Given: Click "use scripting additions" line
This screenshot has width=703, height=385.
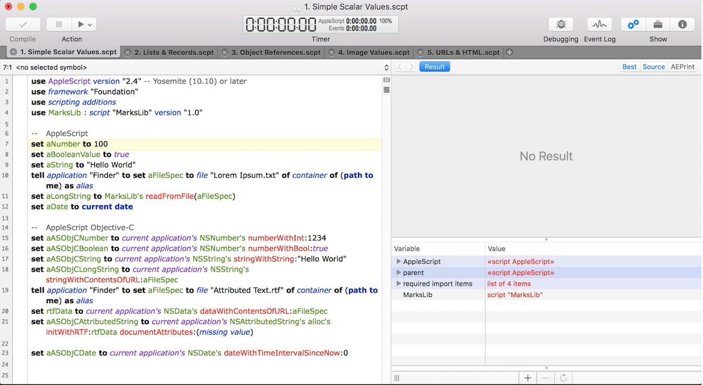Looking at the screenshot, I should click(x=73, y=102).
